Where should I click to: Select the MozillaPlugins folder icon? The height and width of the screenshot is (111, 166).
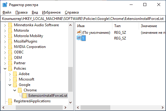10,41
